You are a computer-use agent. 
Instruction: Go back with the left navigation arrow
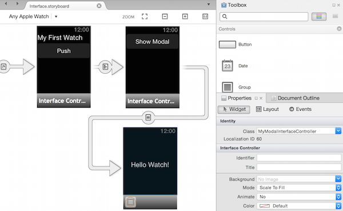tap(6, 4)
